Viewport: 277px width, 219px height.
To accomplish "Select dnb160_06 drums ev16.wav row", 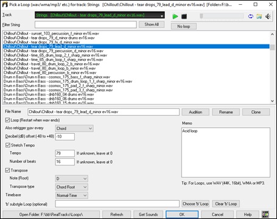I will pos(136,99).
